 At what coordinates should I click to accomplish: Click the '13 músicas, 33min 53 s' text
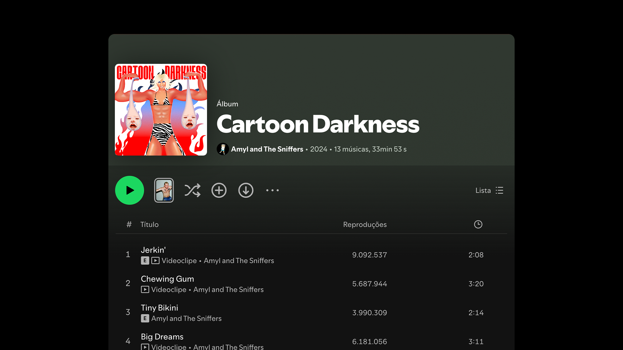tap(370, 149)
